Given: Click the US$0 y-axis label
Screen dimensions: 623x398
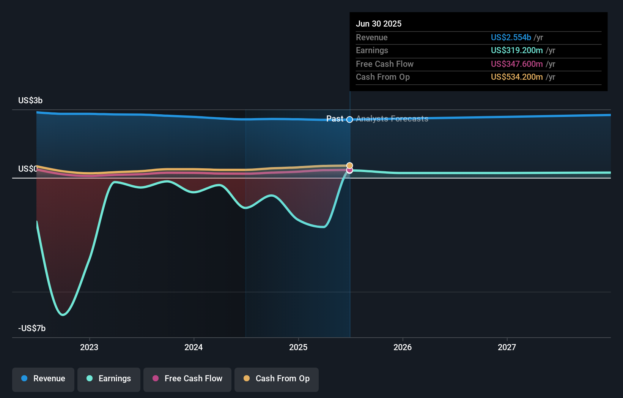Looking at the screenshot, I should pyautogui.click(x=28, y=169).
